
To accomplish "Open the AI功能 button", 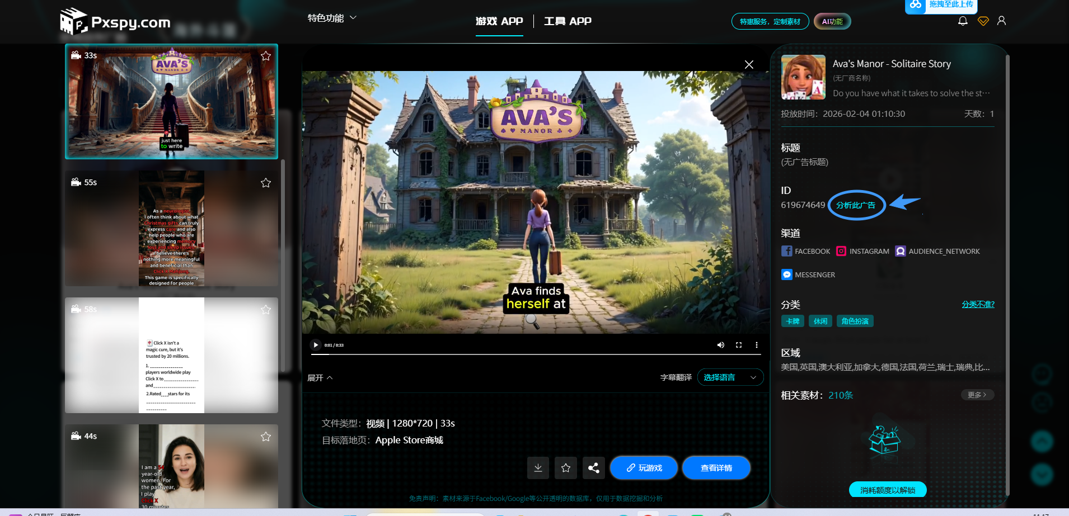I will point(832,21).
